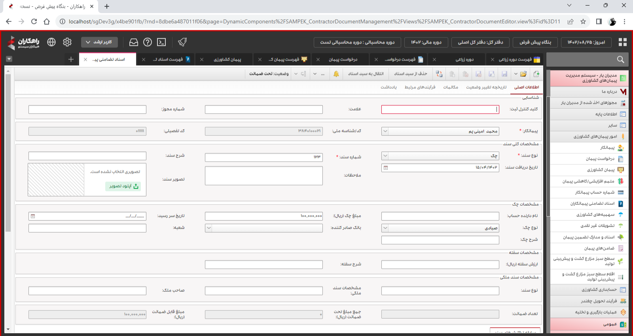Open the calendar picker for تاریخ سر رسید

pyautogui.click(x=33, y=216)
